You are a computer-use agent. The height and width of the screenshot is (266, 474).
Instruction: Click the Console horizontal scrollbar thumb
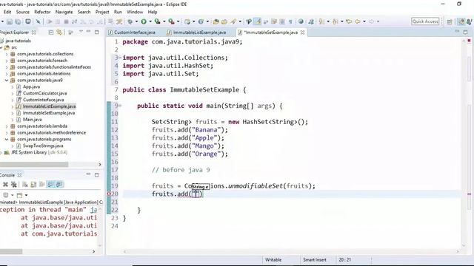[11, 251]
